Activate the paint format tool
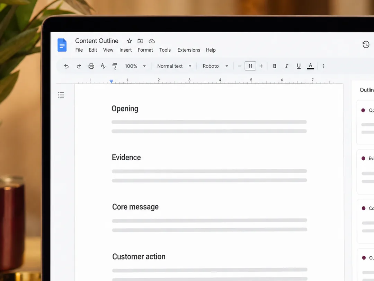The width and height of the screenshot is (374, 281). pyautogui.click(x=115, y=66)
